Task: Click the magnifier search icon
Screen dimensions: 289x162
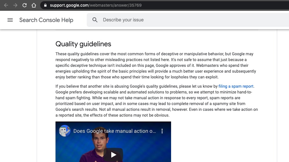Action: (x=95, y=20)
